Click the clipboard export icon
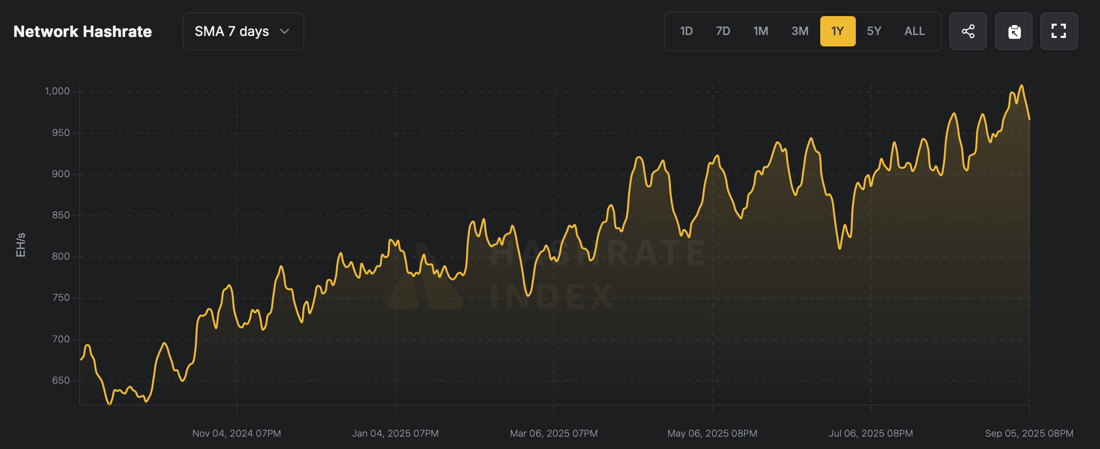Screen dimensions: 1100x449 1014,31
